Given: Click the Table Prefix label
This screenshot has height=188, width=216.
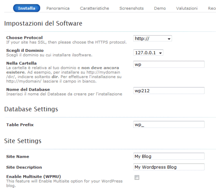Looking at the screenshot, I should [x=20, y=125].
